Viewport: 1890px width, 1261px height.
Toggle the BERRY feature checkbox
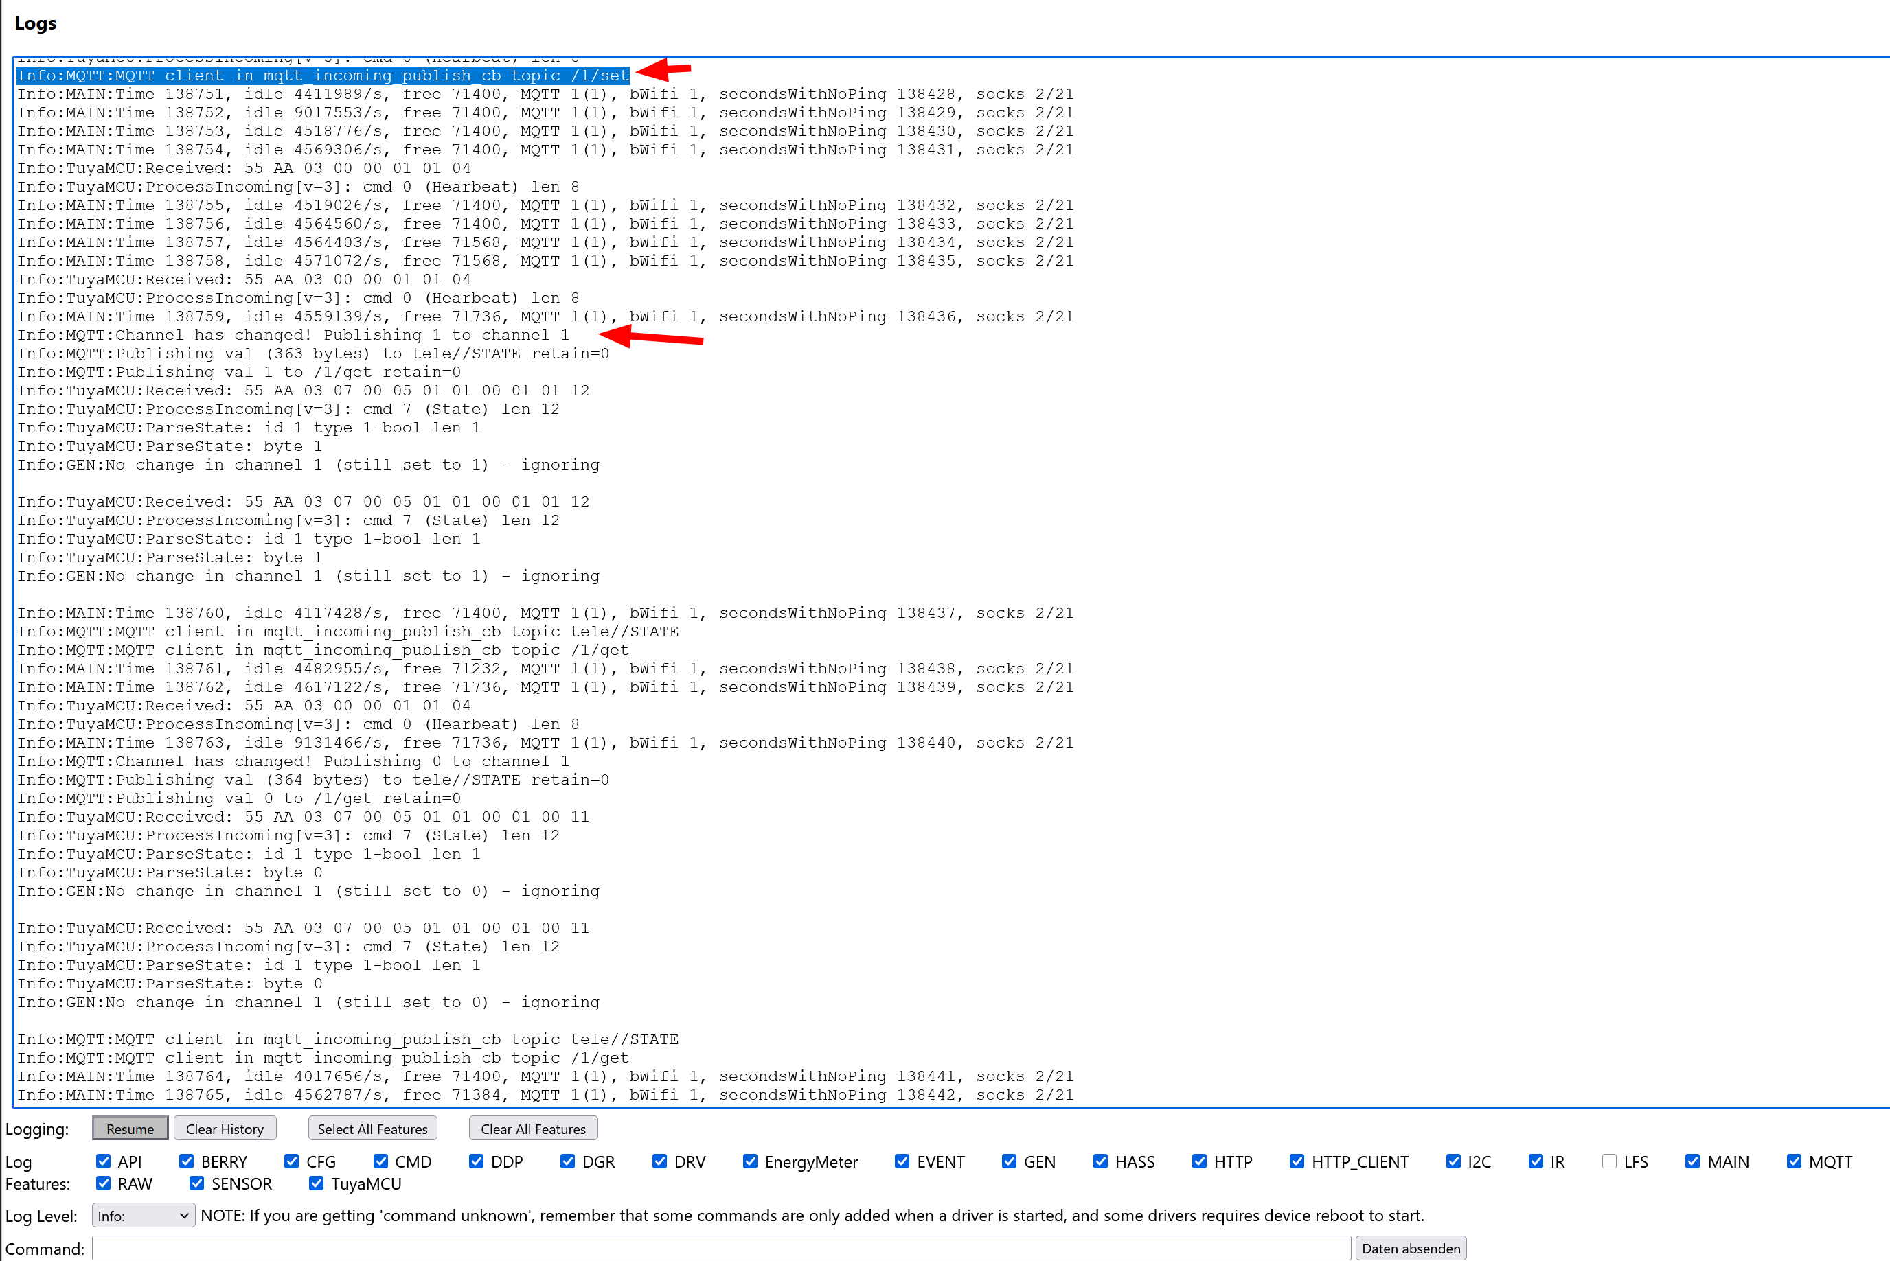[x=187, y=1161]
